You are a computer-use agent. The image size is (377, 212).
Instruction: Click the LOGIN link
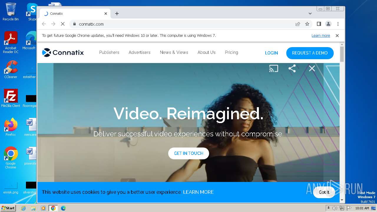(272, 53)
